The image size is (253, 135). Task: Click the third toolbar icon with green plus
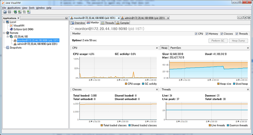point(15,12)
